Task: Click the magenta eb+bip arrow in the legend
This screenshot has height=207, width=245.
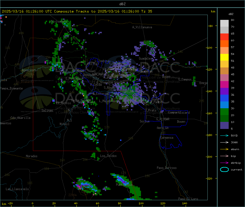Action: point(224,163)
